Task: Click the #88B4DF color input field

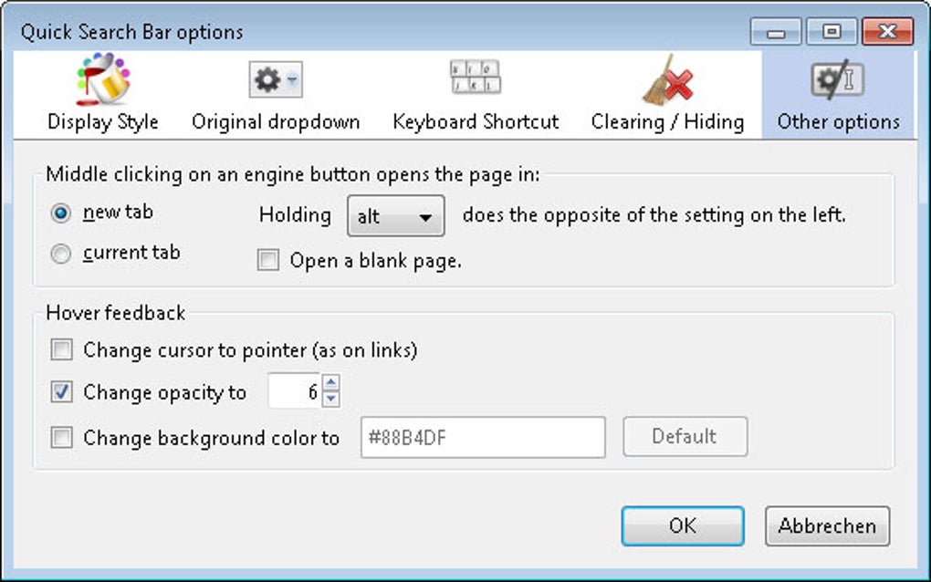Action: pyautogui.click(x=482, y=437)
